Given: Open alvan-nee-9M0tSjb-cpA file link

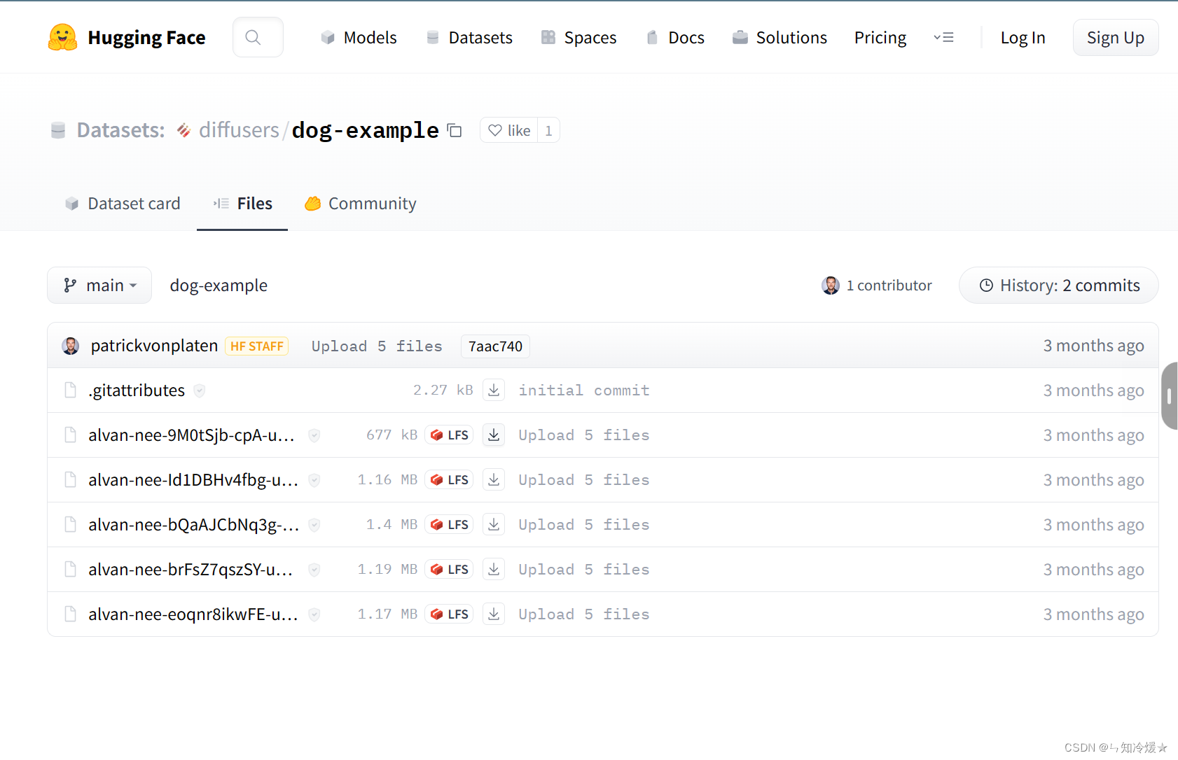Looking at the screenshot, I should [191, 435].
